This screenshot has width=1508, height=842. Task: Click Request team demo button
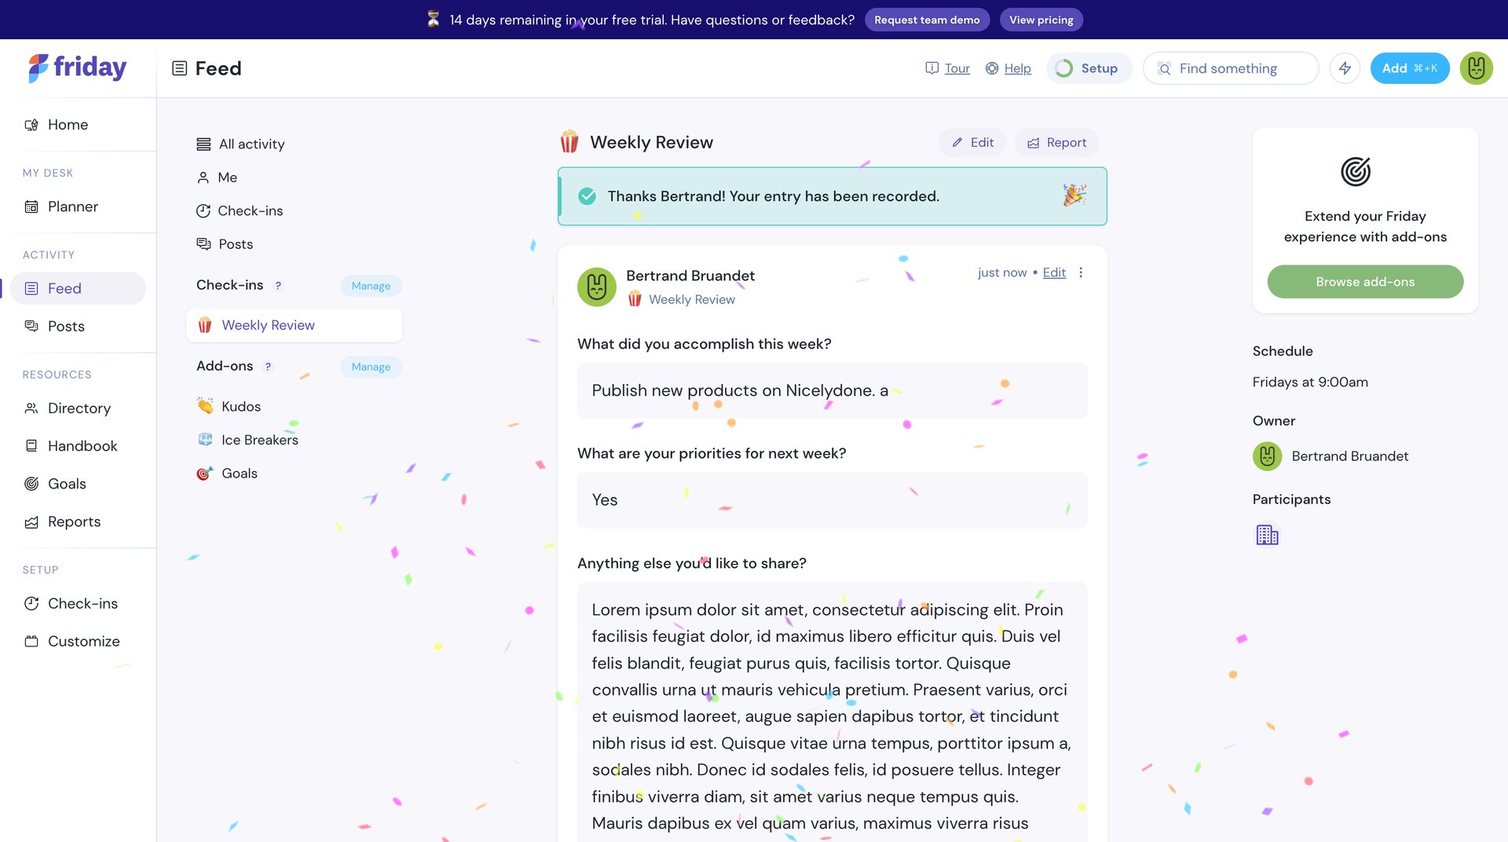tap(926, 20)
